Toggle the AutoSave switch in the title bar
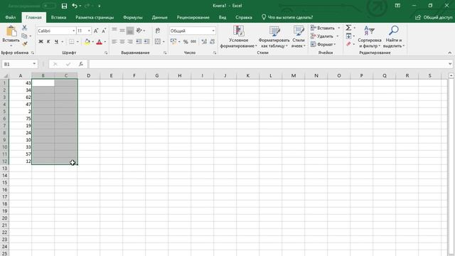455x256 pixels. coord(49,6)
